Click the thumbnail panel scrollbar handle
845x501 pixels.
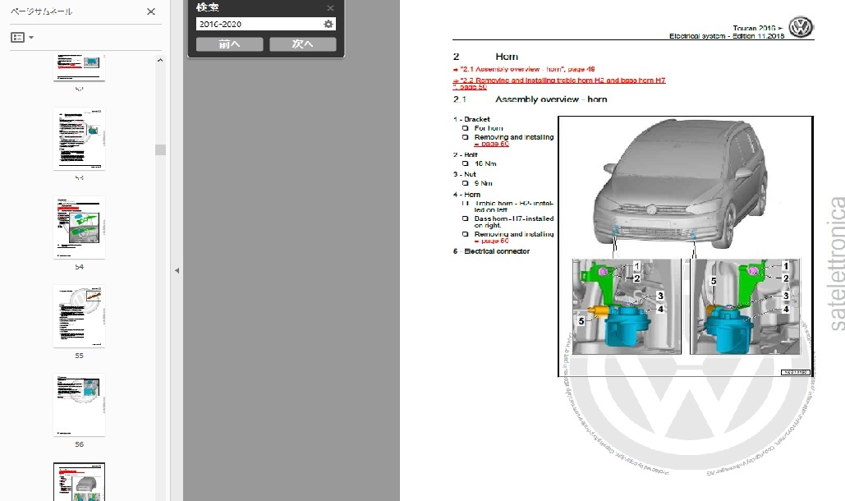coord(160,149)
